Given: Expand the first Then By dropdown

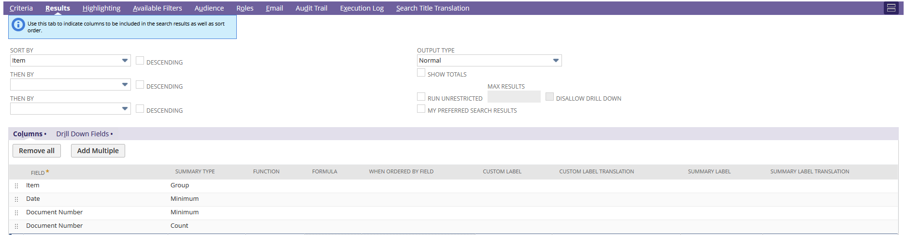Looking at the screenshot, I should tap(71, 85).
